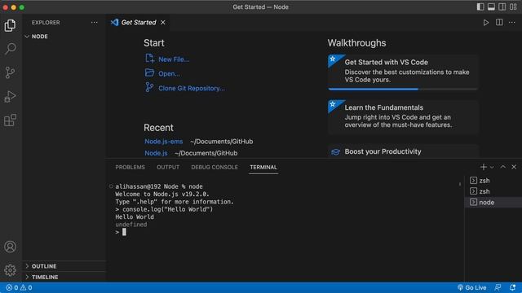Open the Extensions view
The image size is (522, 293).
click(x=10, y=120)
